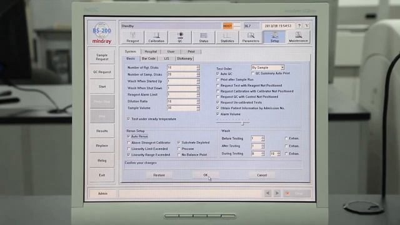Toggle the Alarm Volume checkbox
The image size is (400, 225).
tap(218, 114)
